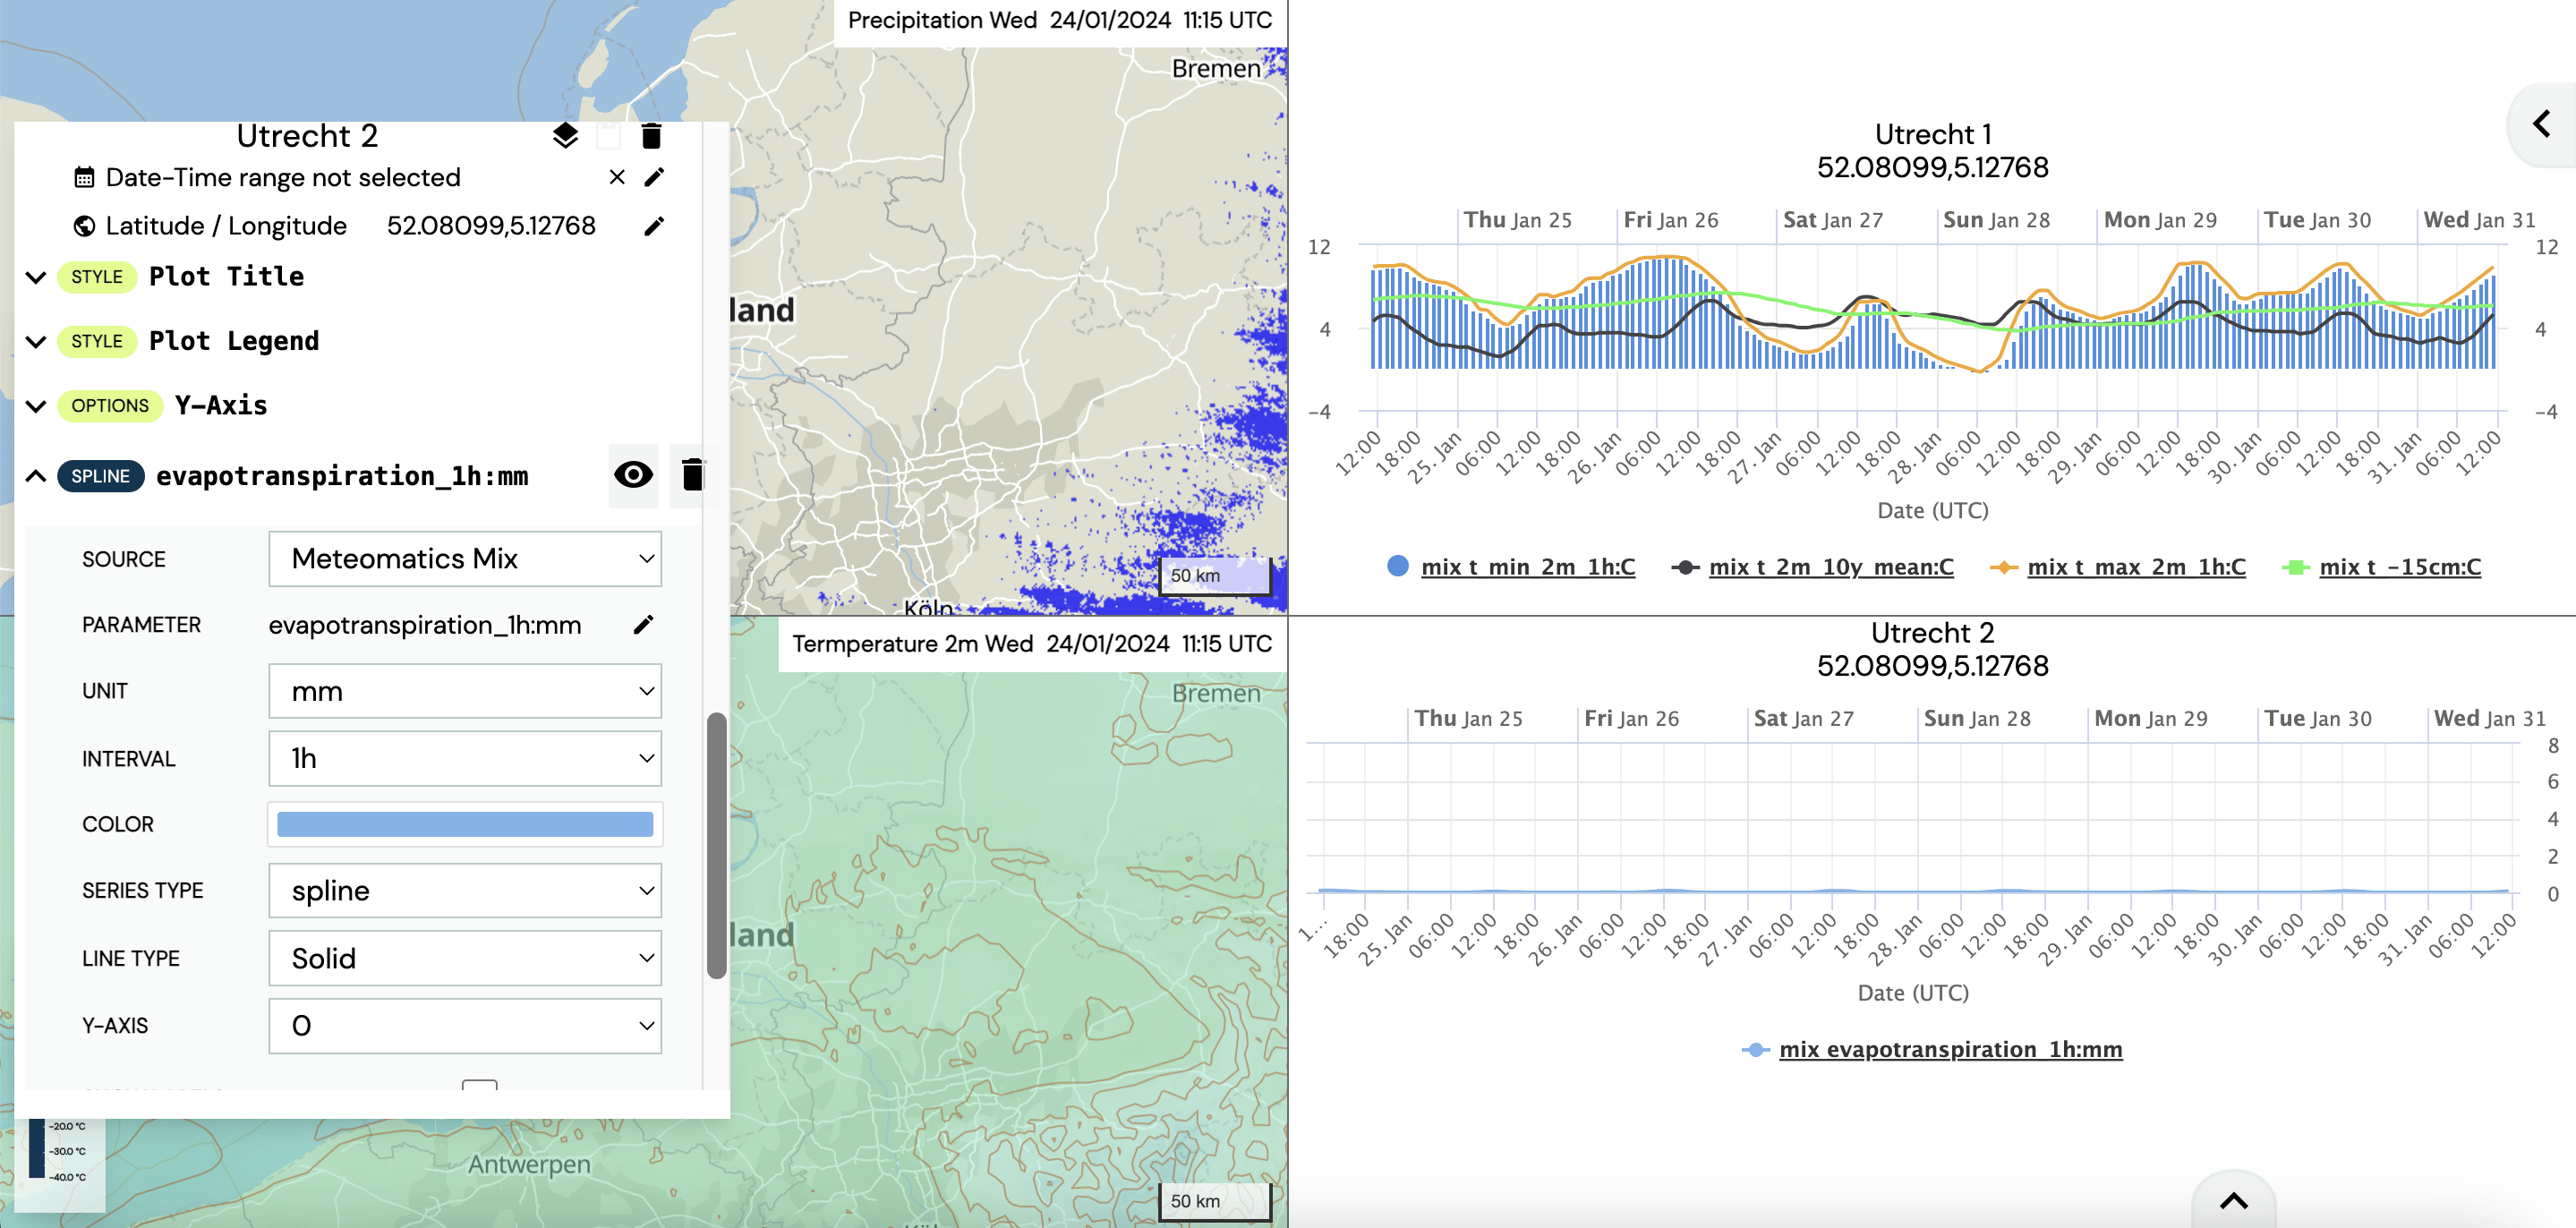Image resolution: width=2576 pixels, height=1228 pixels.
Task: Toggle mix evapotranspiration_1h:mm legend entry
Action: pyautogui.click(x=1932, y=1049)
